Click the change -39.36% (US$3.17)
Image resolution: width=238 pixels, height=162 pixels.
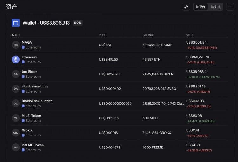pos(199,150)
